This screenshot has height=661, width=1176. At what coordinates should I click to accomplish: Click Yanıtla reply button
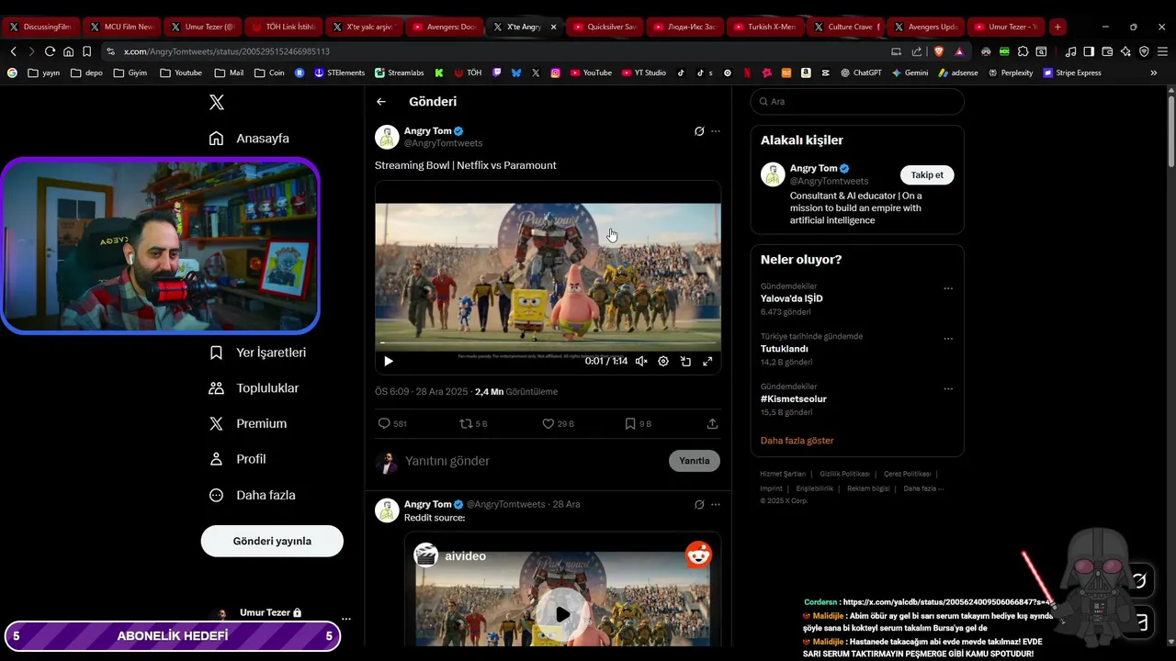(x=695, y=461)
